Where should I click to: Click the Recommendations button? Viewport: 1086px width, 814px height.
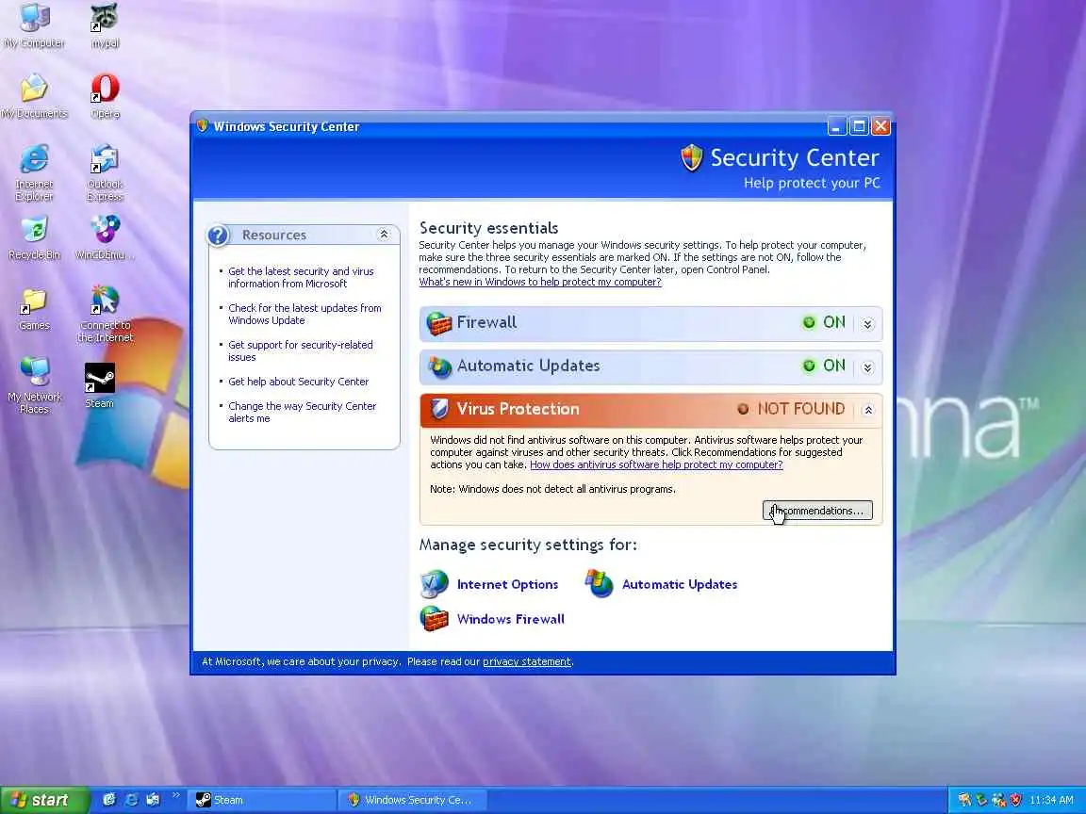point(817,511)
